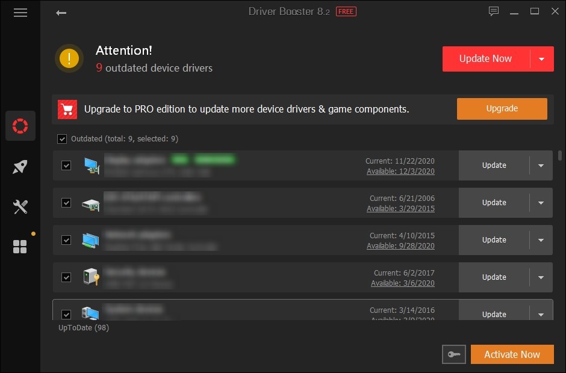
Task: Uncheck driver with current date 6/2/2017
Action: coord(66,277)
